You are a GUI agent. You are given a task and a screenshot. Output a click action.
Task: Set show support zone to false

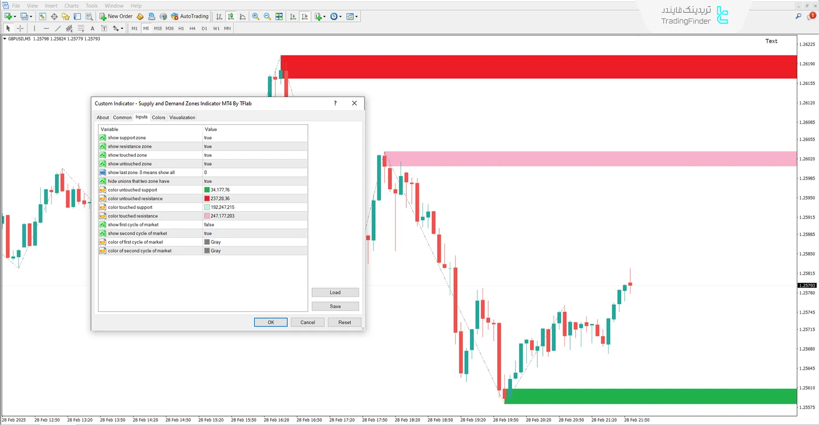[x=255, y=137]
